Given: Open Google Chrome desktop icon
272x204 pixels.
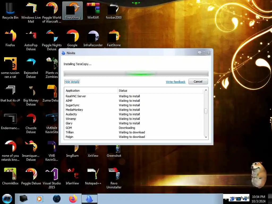Looking at the screenshot, I should coord(72,39).
